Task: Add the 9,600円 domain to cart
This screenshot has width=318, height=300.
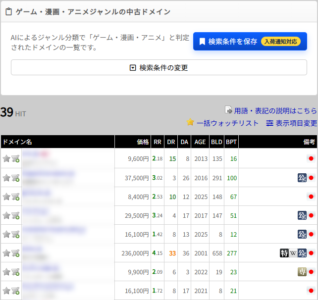Action: pos(15,158)
